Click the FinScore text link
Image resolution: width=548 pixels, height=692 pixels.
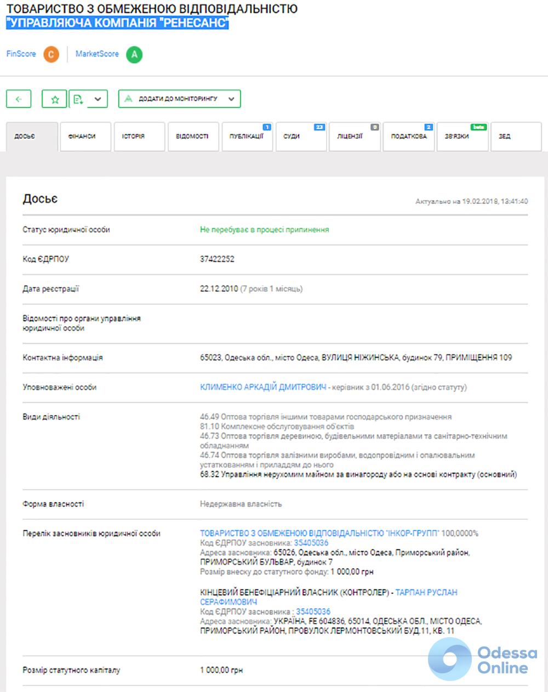click(x=21, y=54)
